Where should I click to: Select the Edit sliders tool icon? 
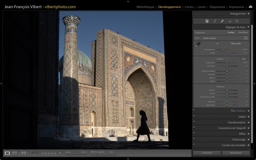coord(207,21)
